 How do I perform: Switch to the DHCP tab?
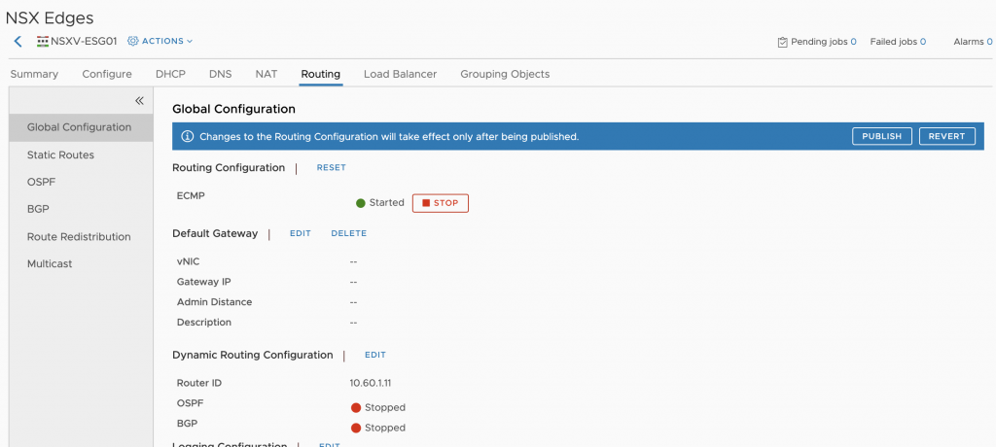click(170, 74)
